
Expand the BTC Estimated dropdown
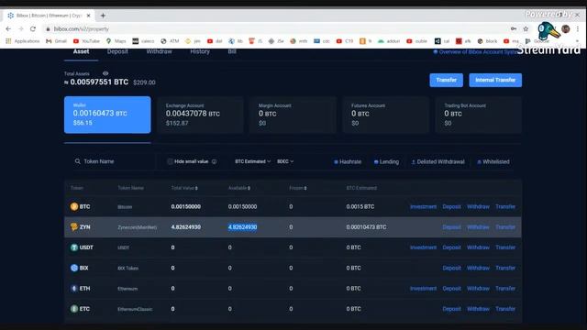(253, 161)
